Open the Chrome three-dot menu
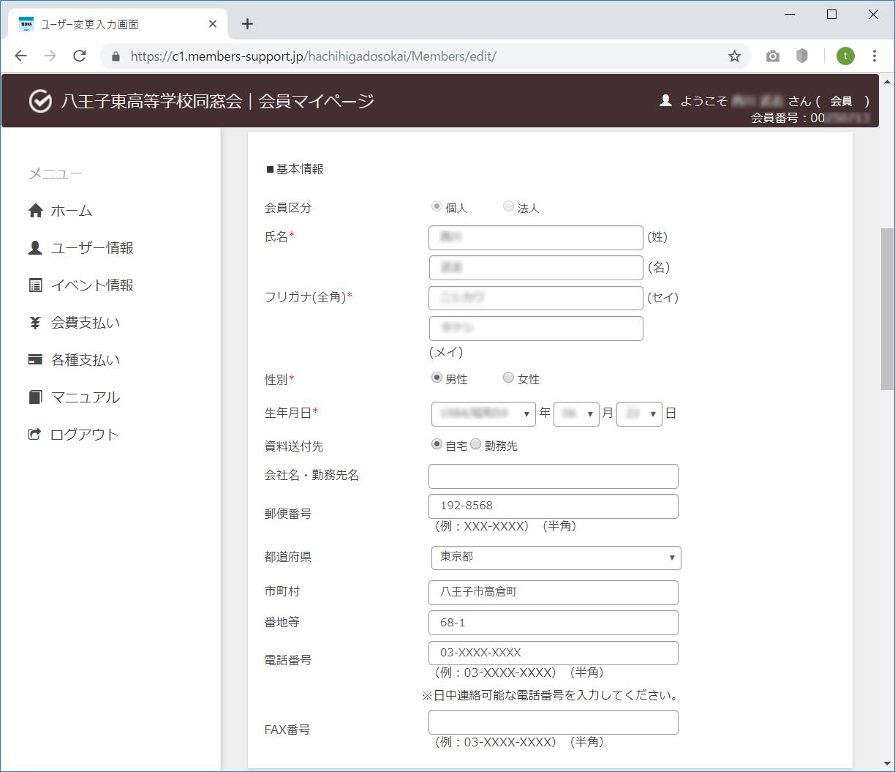Screen dimensions: 895x772 click(875, 56)
